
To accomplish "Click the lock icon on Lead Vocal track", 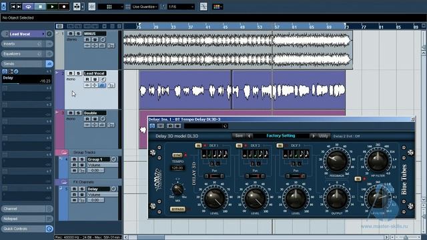I will click(x=111, y=85).
